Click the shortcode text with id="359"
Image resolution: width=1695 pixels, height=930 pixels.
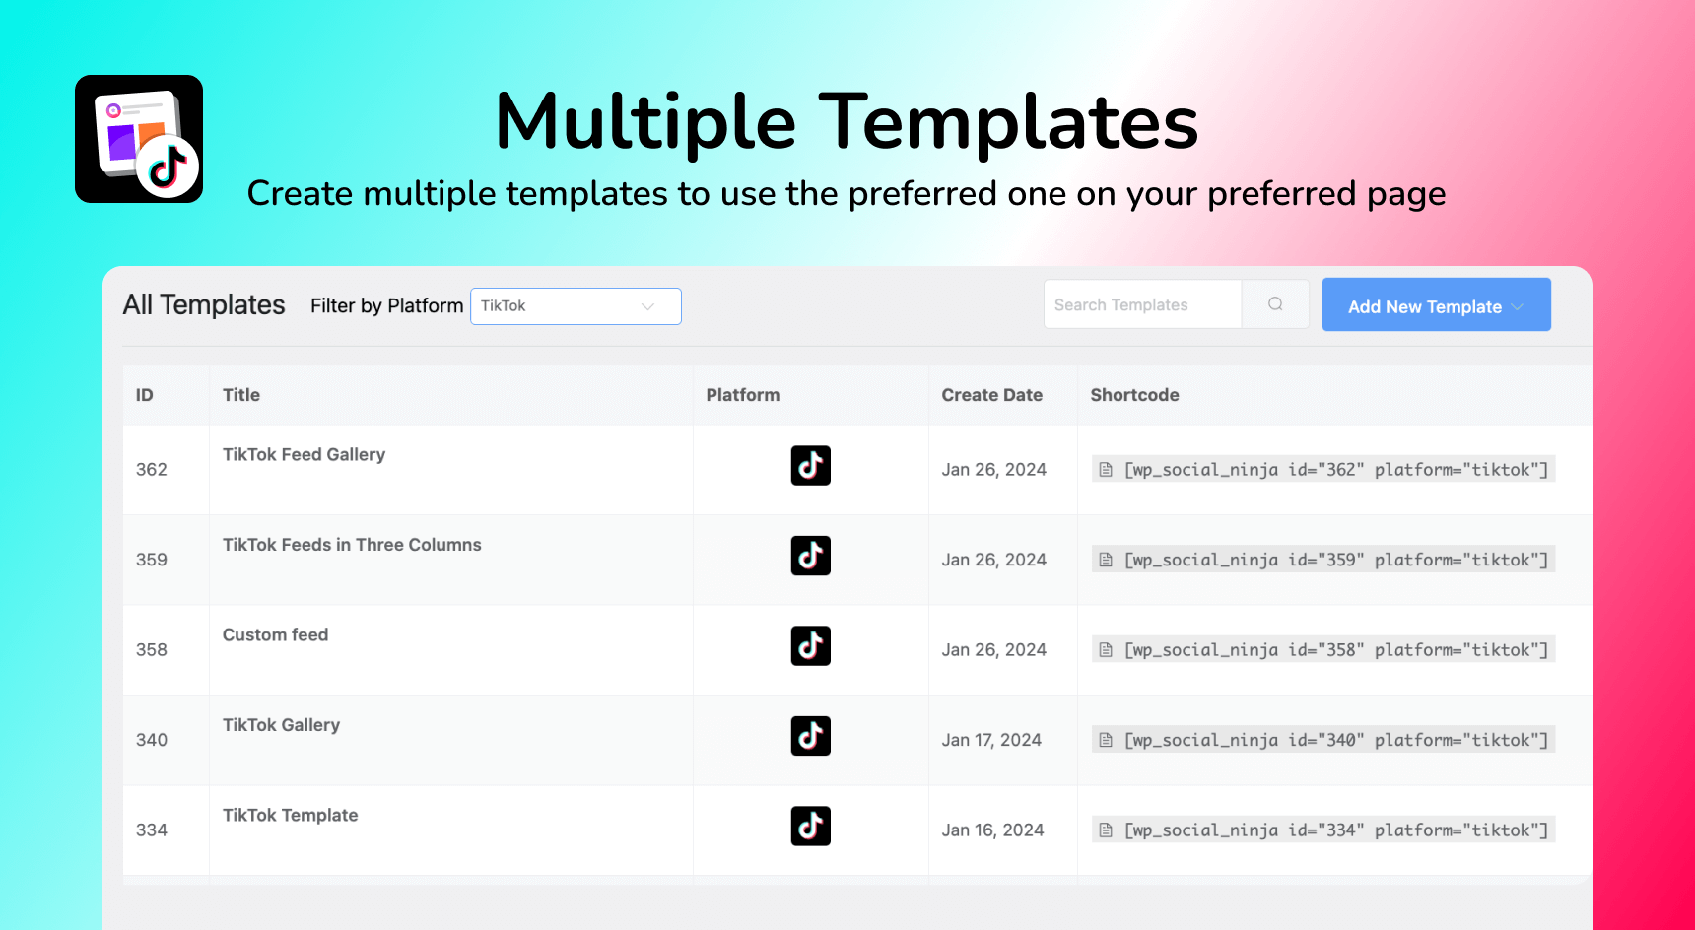pos(1336,560)
